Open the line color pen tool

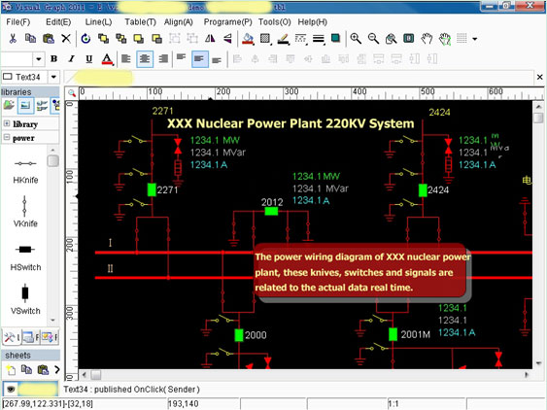[x=284, y=39]
